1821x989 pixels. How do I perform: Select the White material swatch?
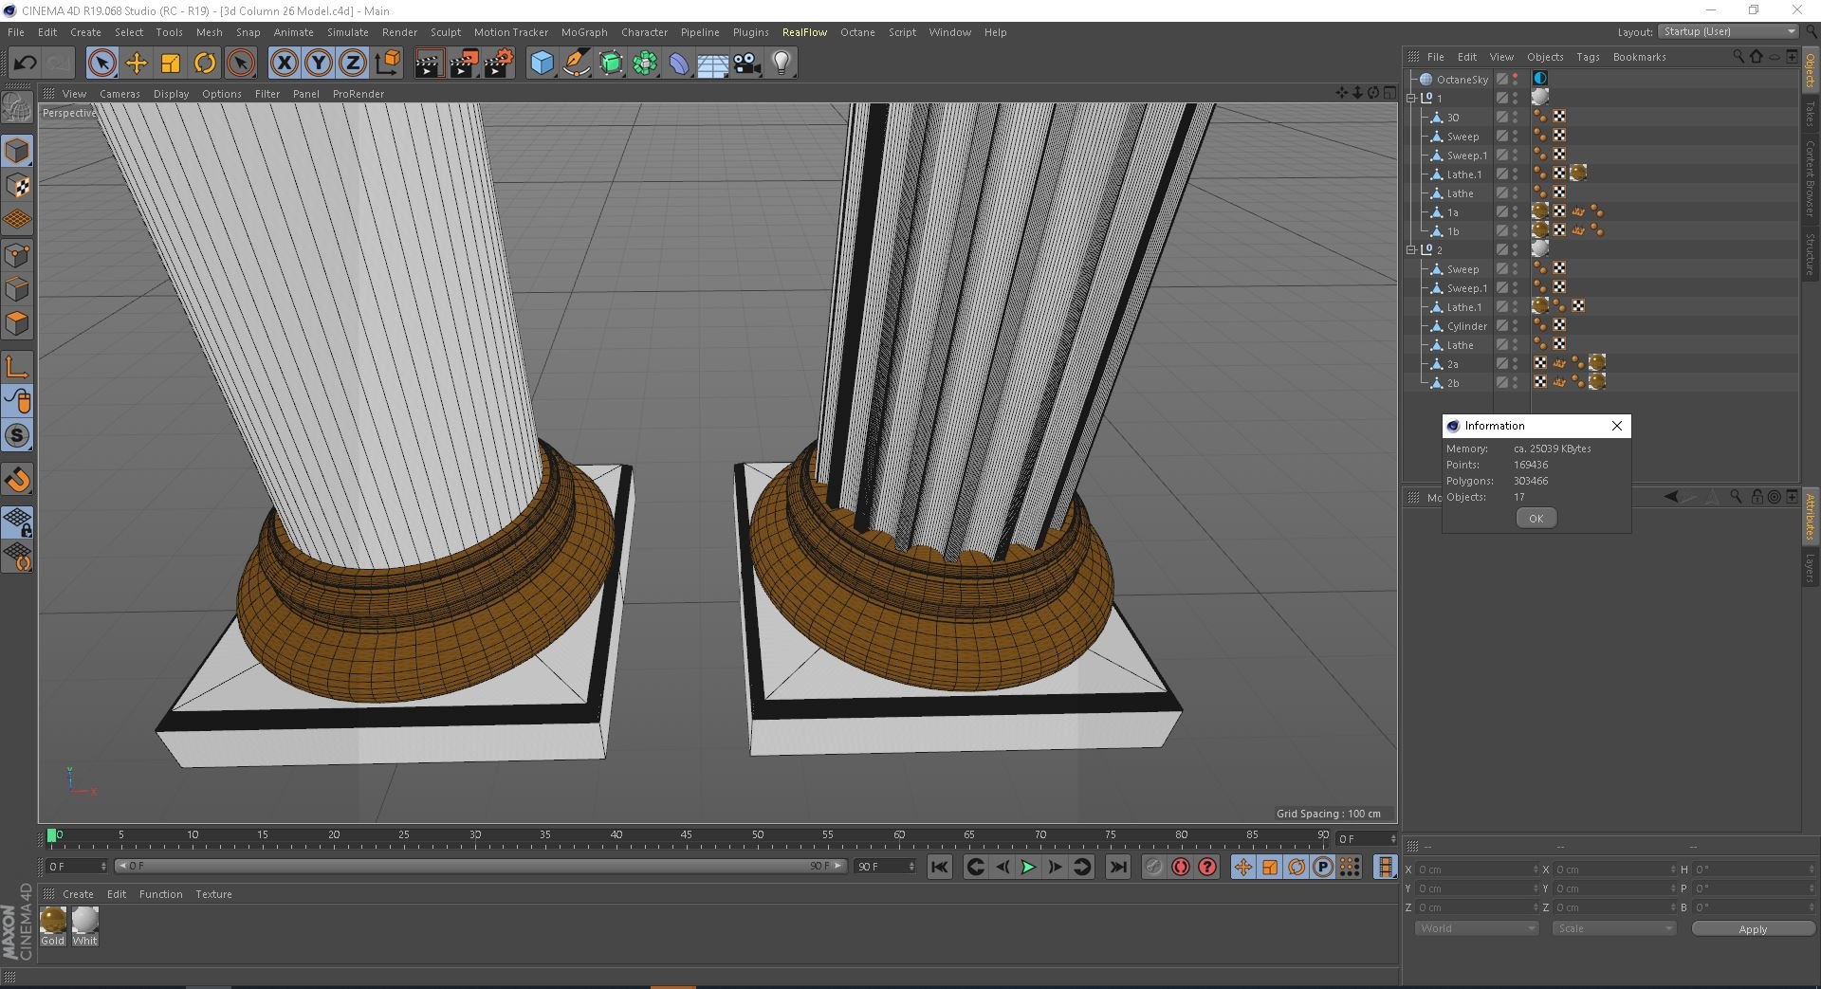point(85,925)
